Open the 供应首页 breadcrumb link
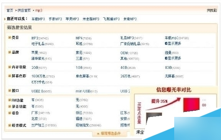Image resolution: width=221 pixels, height=140 pixels. tap(24, 10)
